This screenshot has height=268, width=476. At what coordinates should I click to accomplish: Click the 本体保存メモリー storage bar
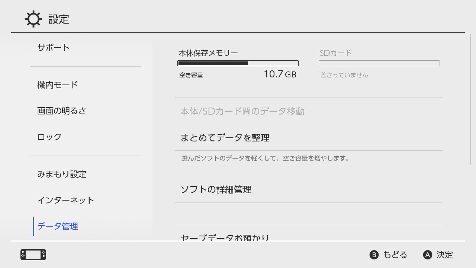pos(238,63)
